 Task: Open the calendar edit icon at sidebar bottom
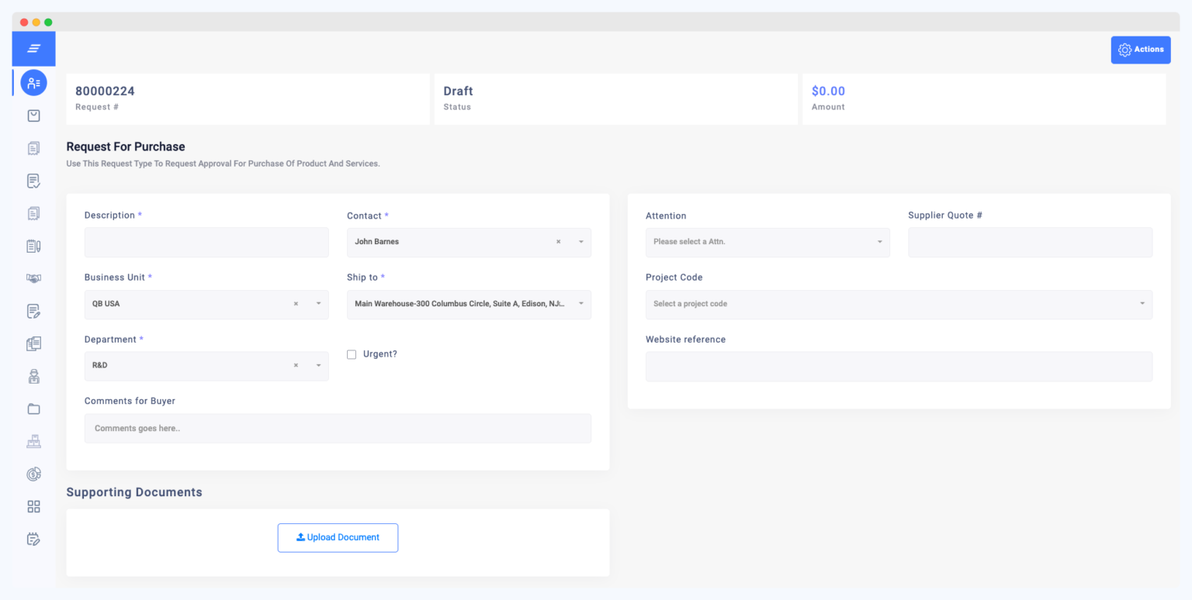(33, 539)
